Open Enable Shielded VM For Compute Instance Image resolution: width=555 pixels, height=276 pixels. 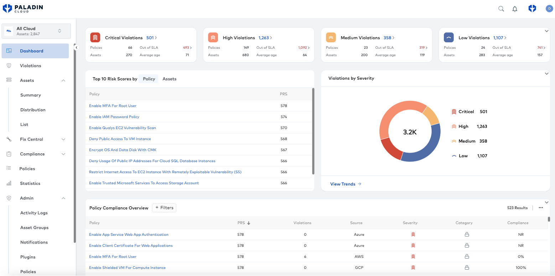point(127,267)
